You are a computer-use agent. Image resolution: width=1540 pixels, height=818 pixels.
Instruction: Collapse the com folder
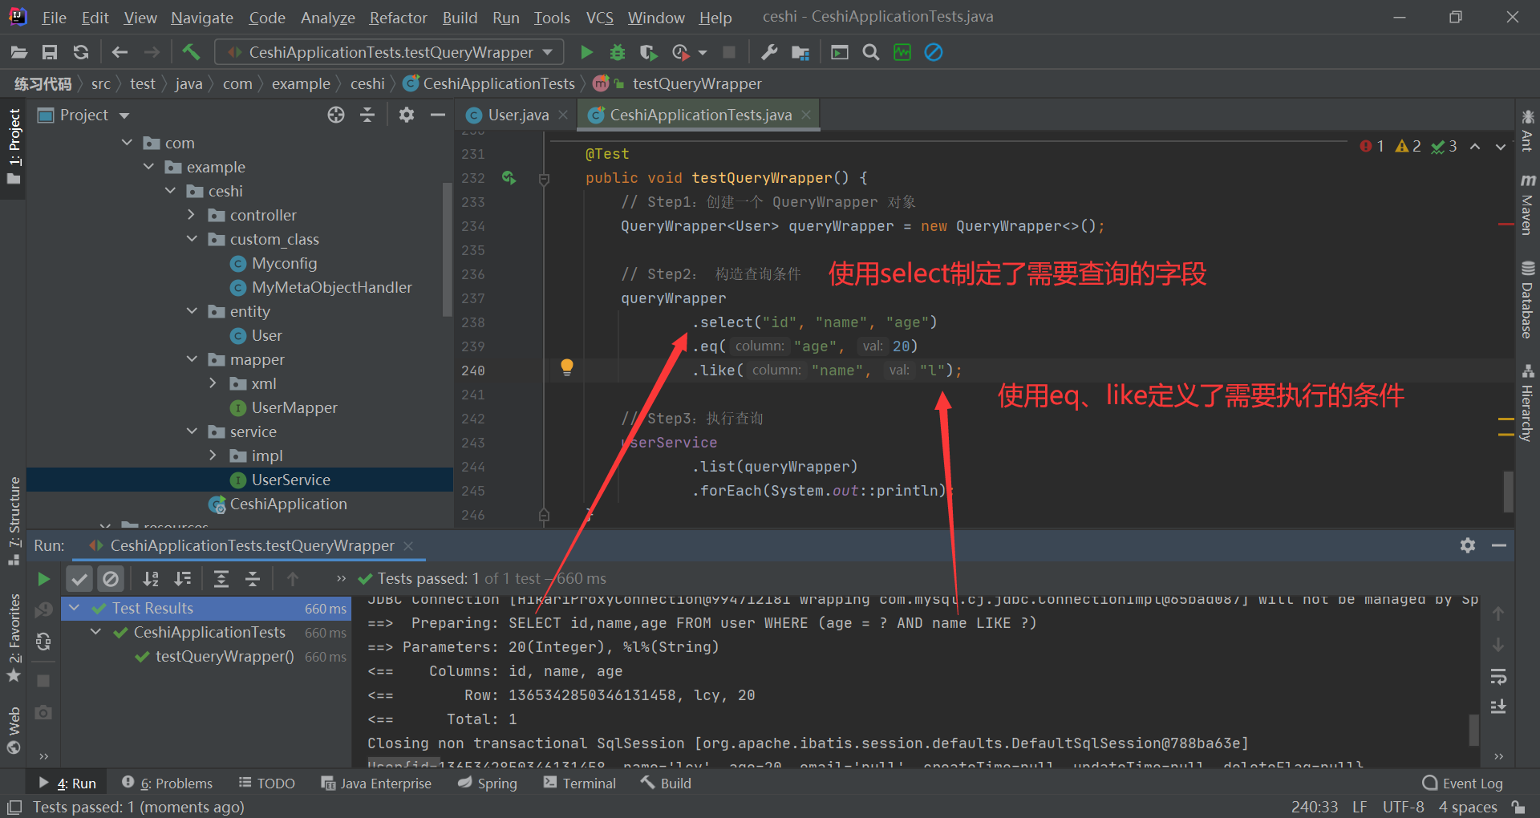coord(127,143)
